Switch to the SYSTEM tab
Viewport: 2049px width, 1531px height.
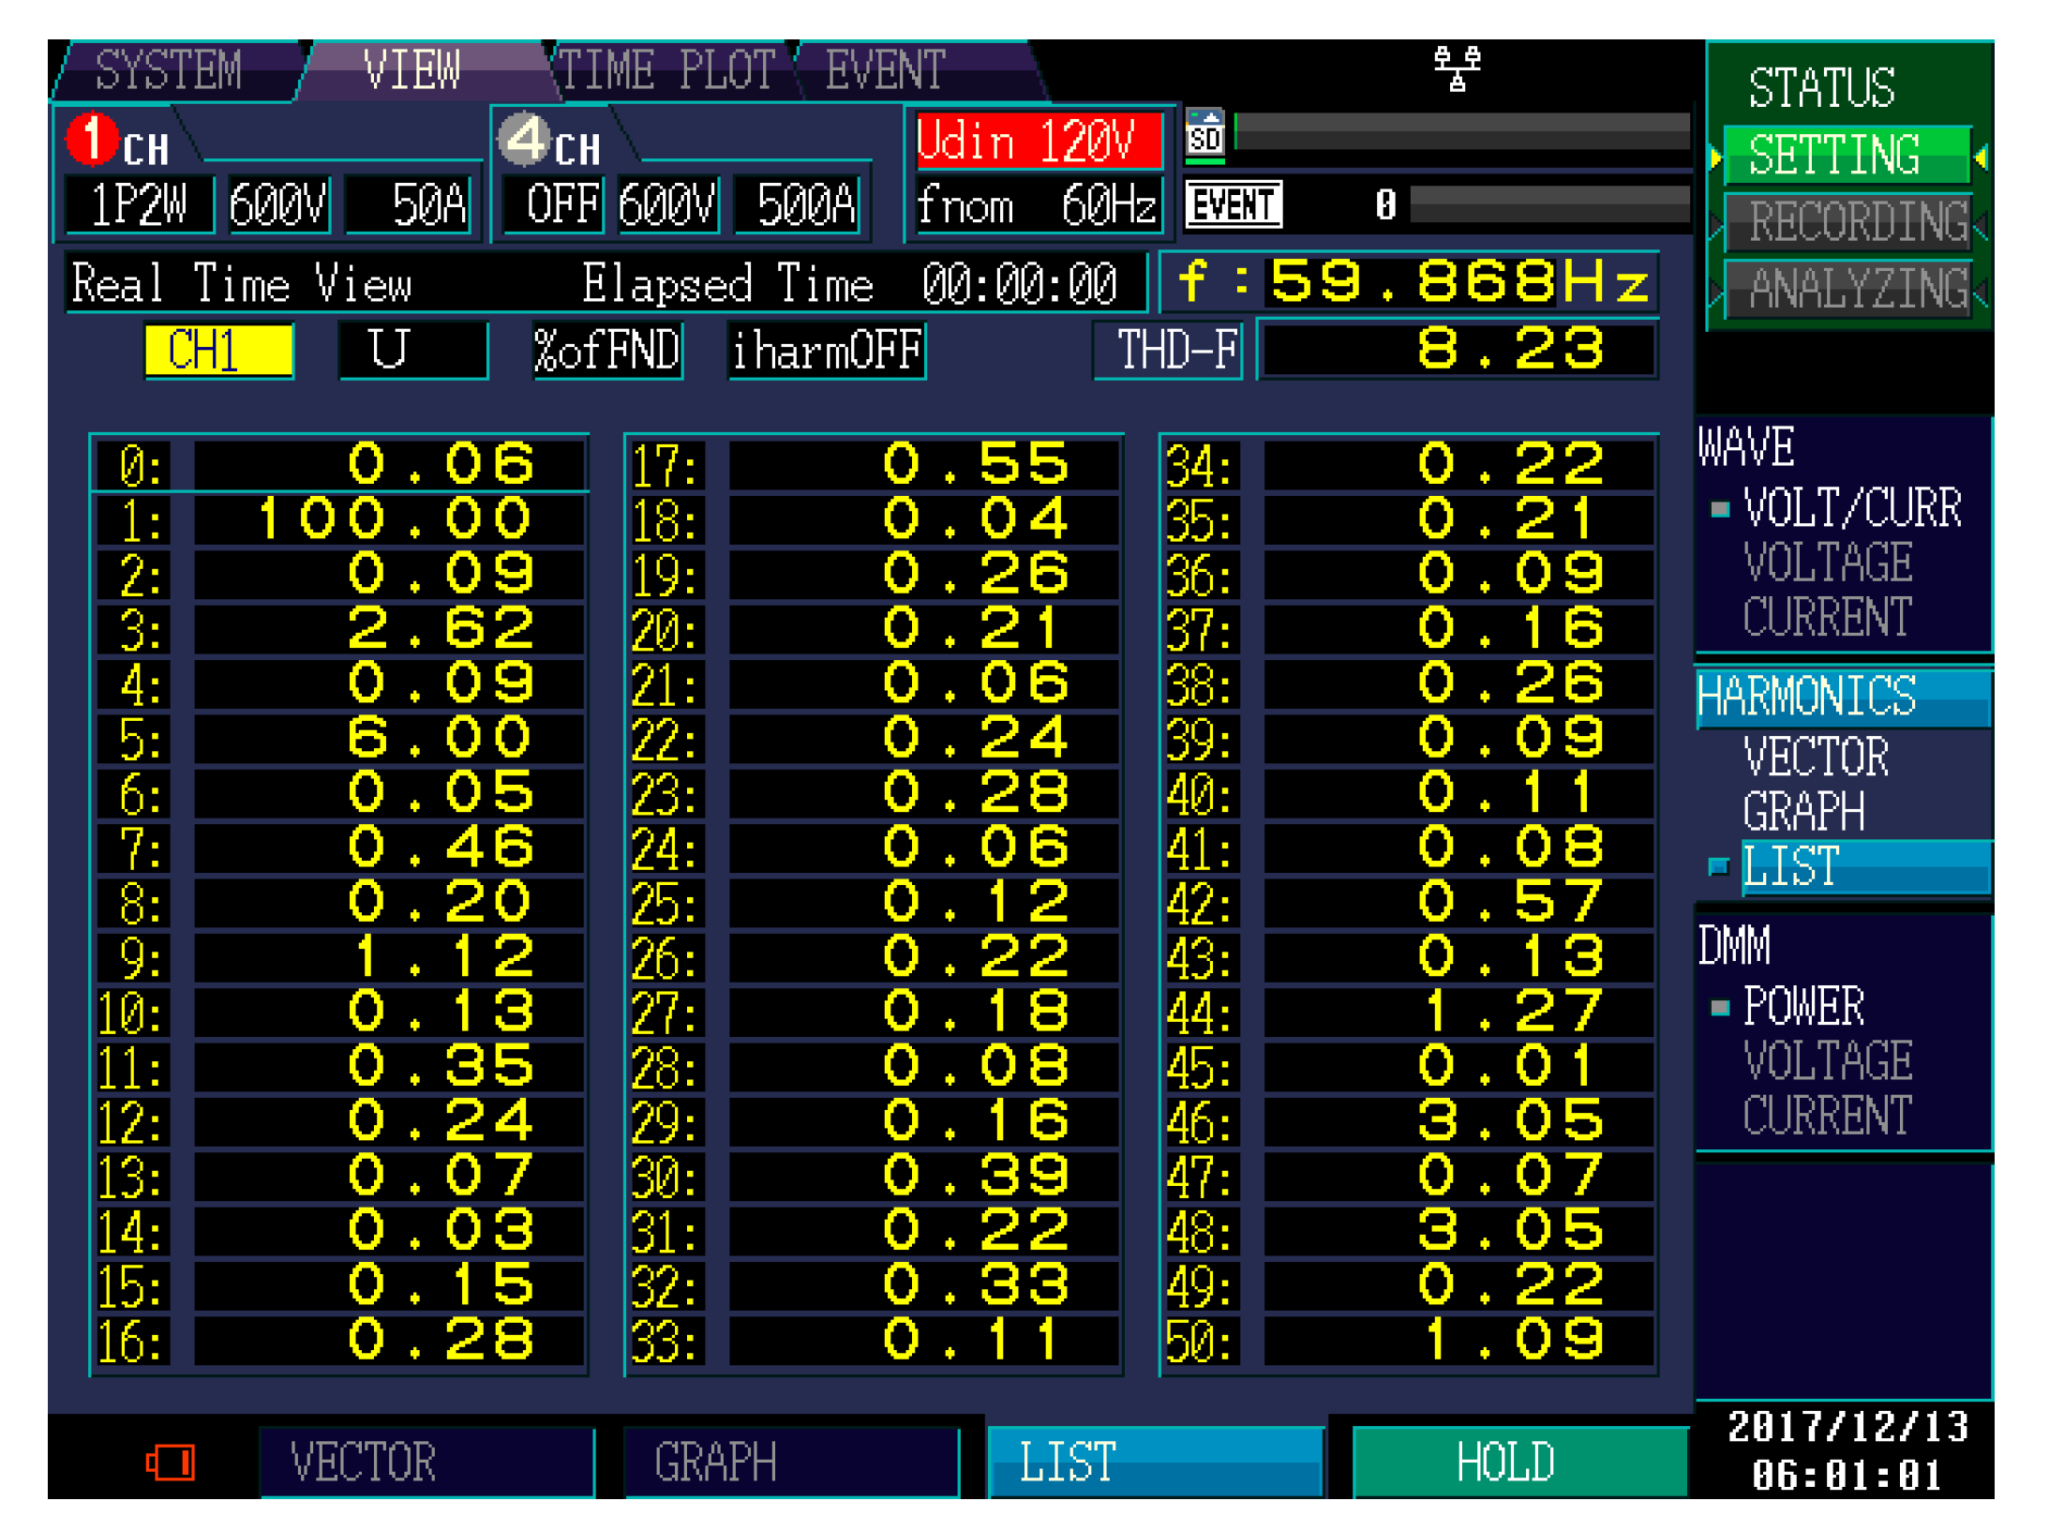click(x=169, y=69)
